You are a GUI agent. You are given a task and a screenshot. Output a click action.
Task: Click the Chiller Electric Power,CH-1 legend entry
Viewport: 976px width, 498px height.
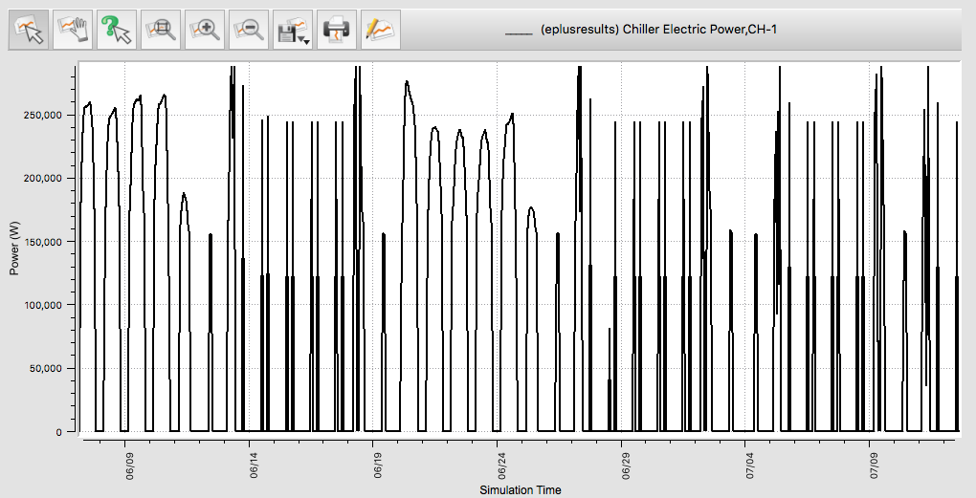pyautogui.click(x=640, y=30)
